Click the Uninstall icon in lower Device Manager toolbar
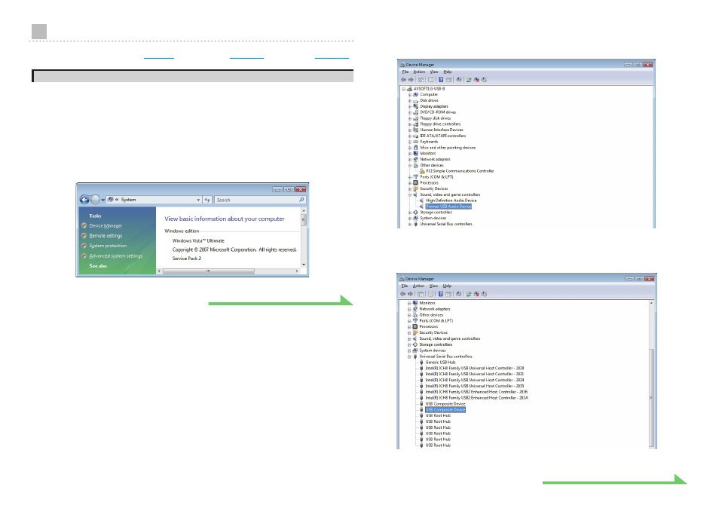The width and height of the screenshot is (719, 508). pyautogui.click(x=476, y=294)
